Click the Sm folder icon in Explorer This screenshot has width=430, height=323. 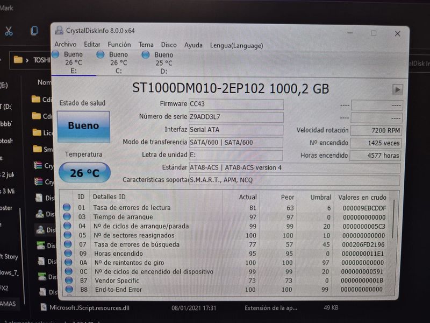click(38, 149)
